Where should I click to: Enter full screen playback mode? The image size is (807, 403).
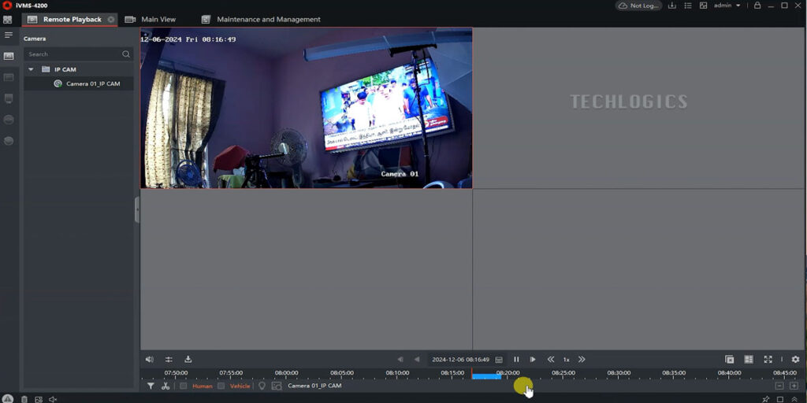tap(768, 360)
